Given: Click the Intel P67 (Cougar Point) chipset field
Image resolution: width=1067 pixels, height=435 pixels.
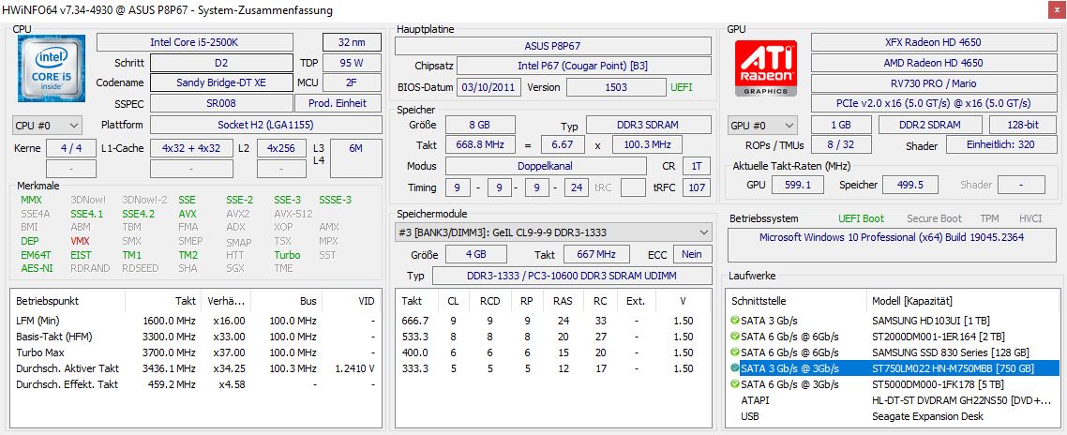Looking at the screenshot, I should [x=584, y=66].
